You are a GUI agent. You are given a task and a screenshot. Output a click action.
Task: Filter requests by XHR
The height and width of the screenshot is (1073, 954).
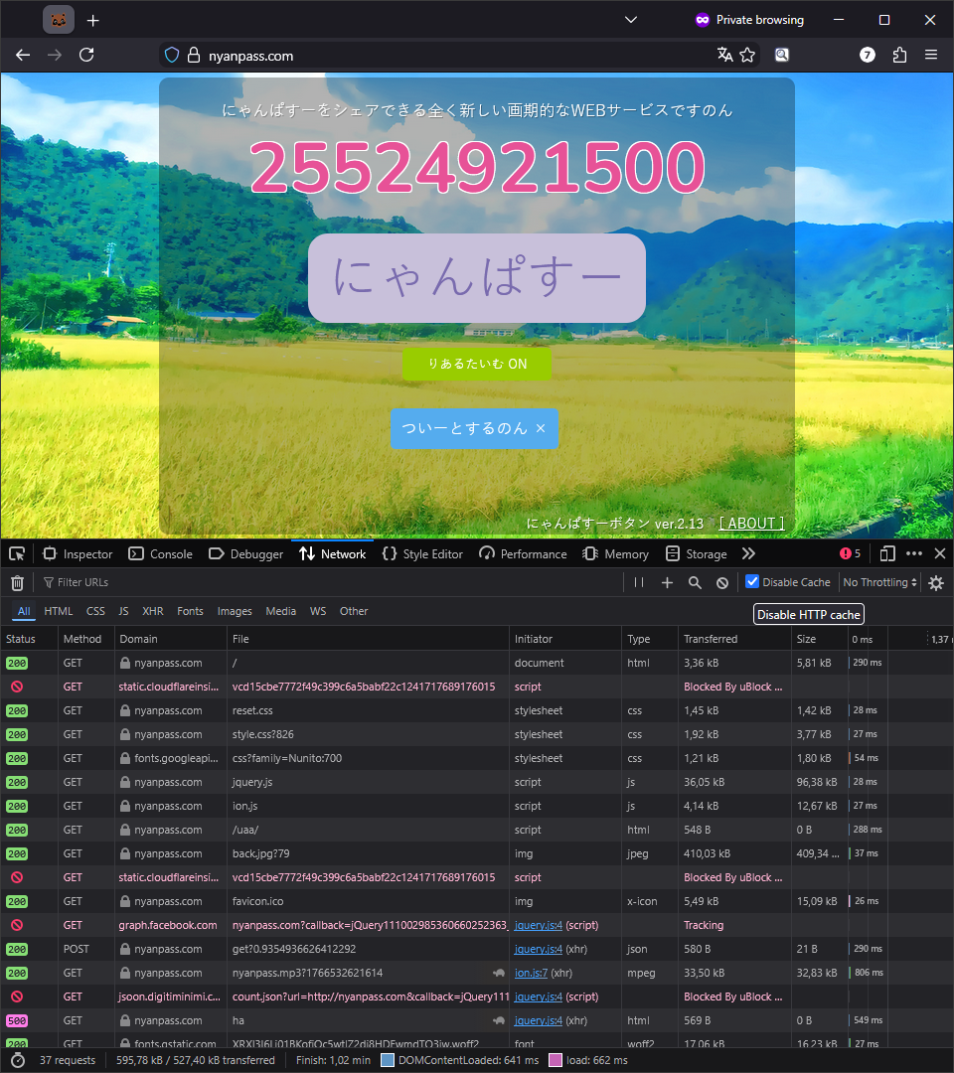pyautogui.click(x=153, y=611)
